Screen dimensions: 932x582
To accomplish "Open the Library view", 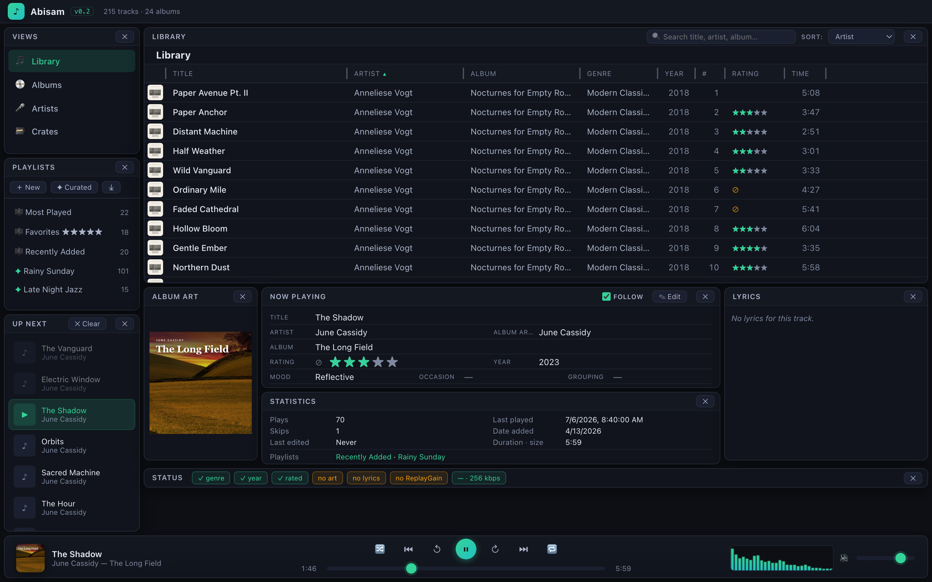I will point(72,61).
